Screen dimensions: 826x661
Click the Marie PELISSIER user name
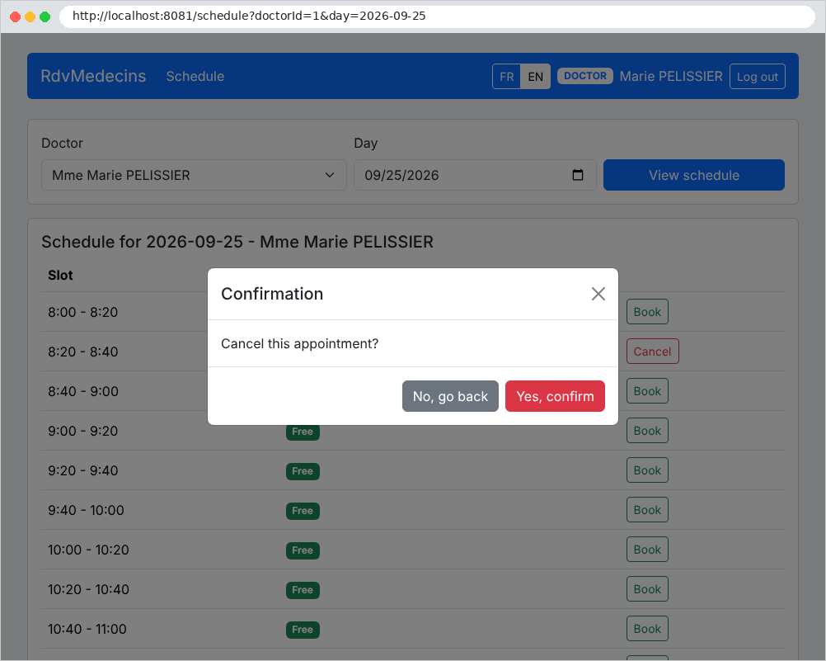point(670,77)
